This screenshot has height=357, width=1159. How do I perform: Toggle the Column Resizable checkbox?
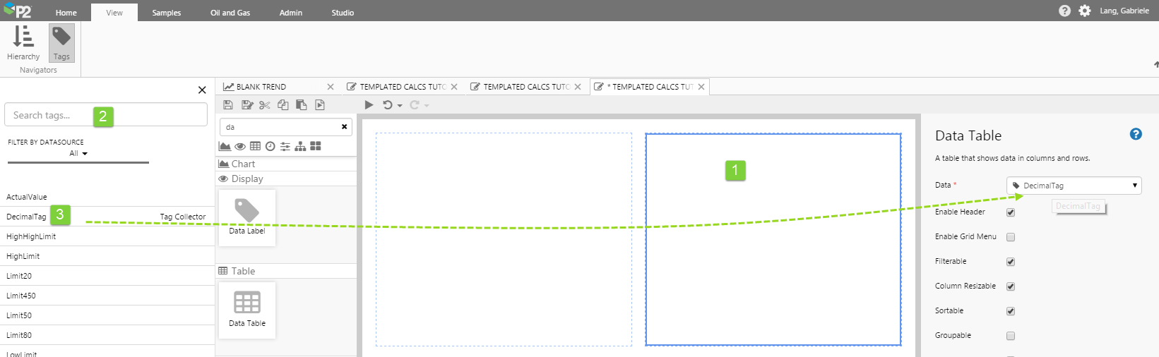[x=1011, y=286]
